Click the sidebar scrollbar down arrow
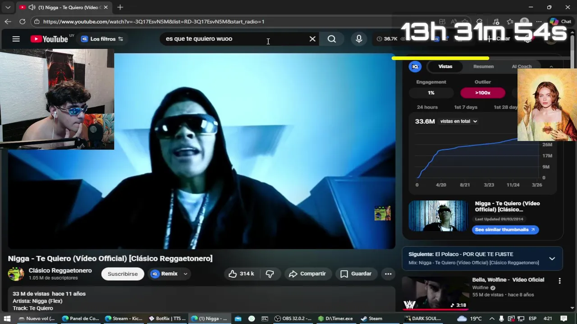The image size is (577, 324). (x=572, y=308)
